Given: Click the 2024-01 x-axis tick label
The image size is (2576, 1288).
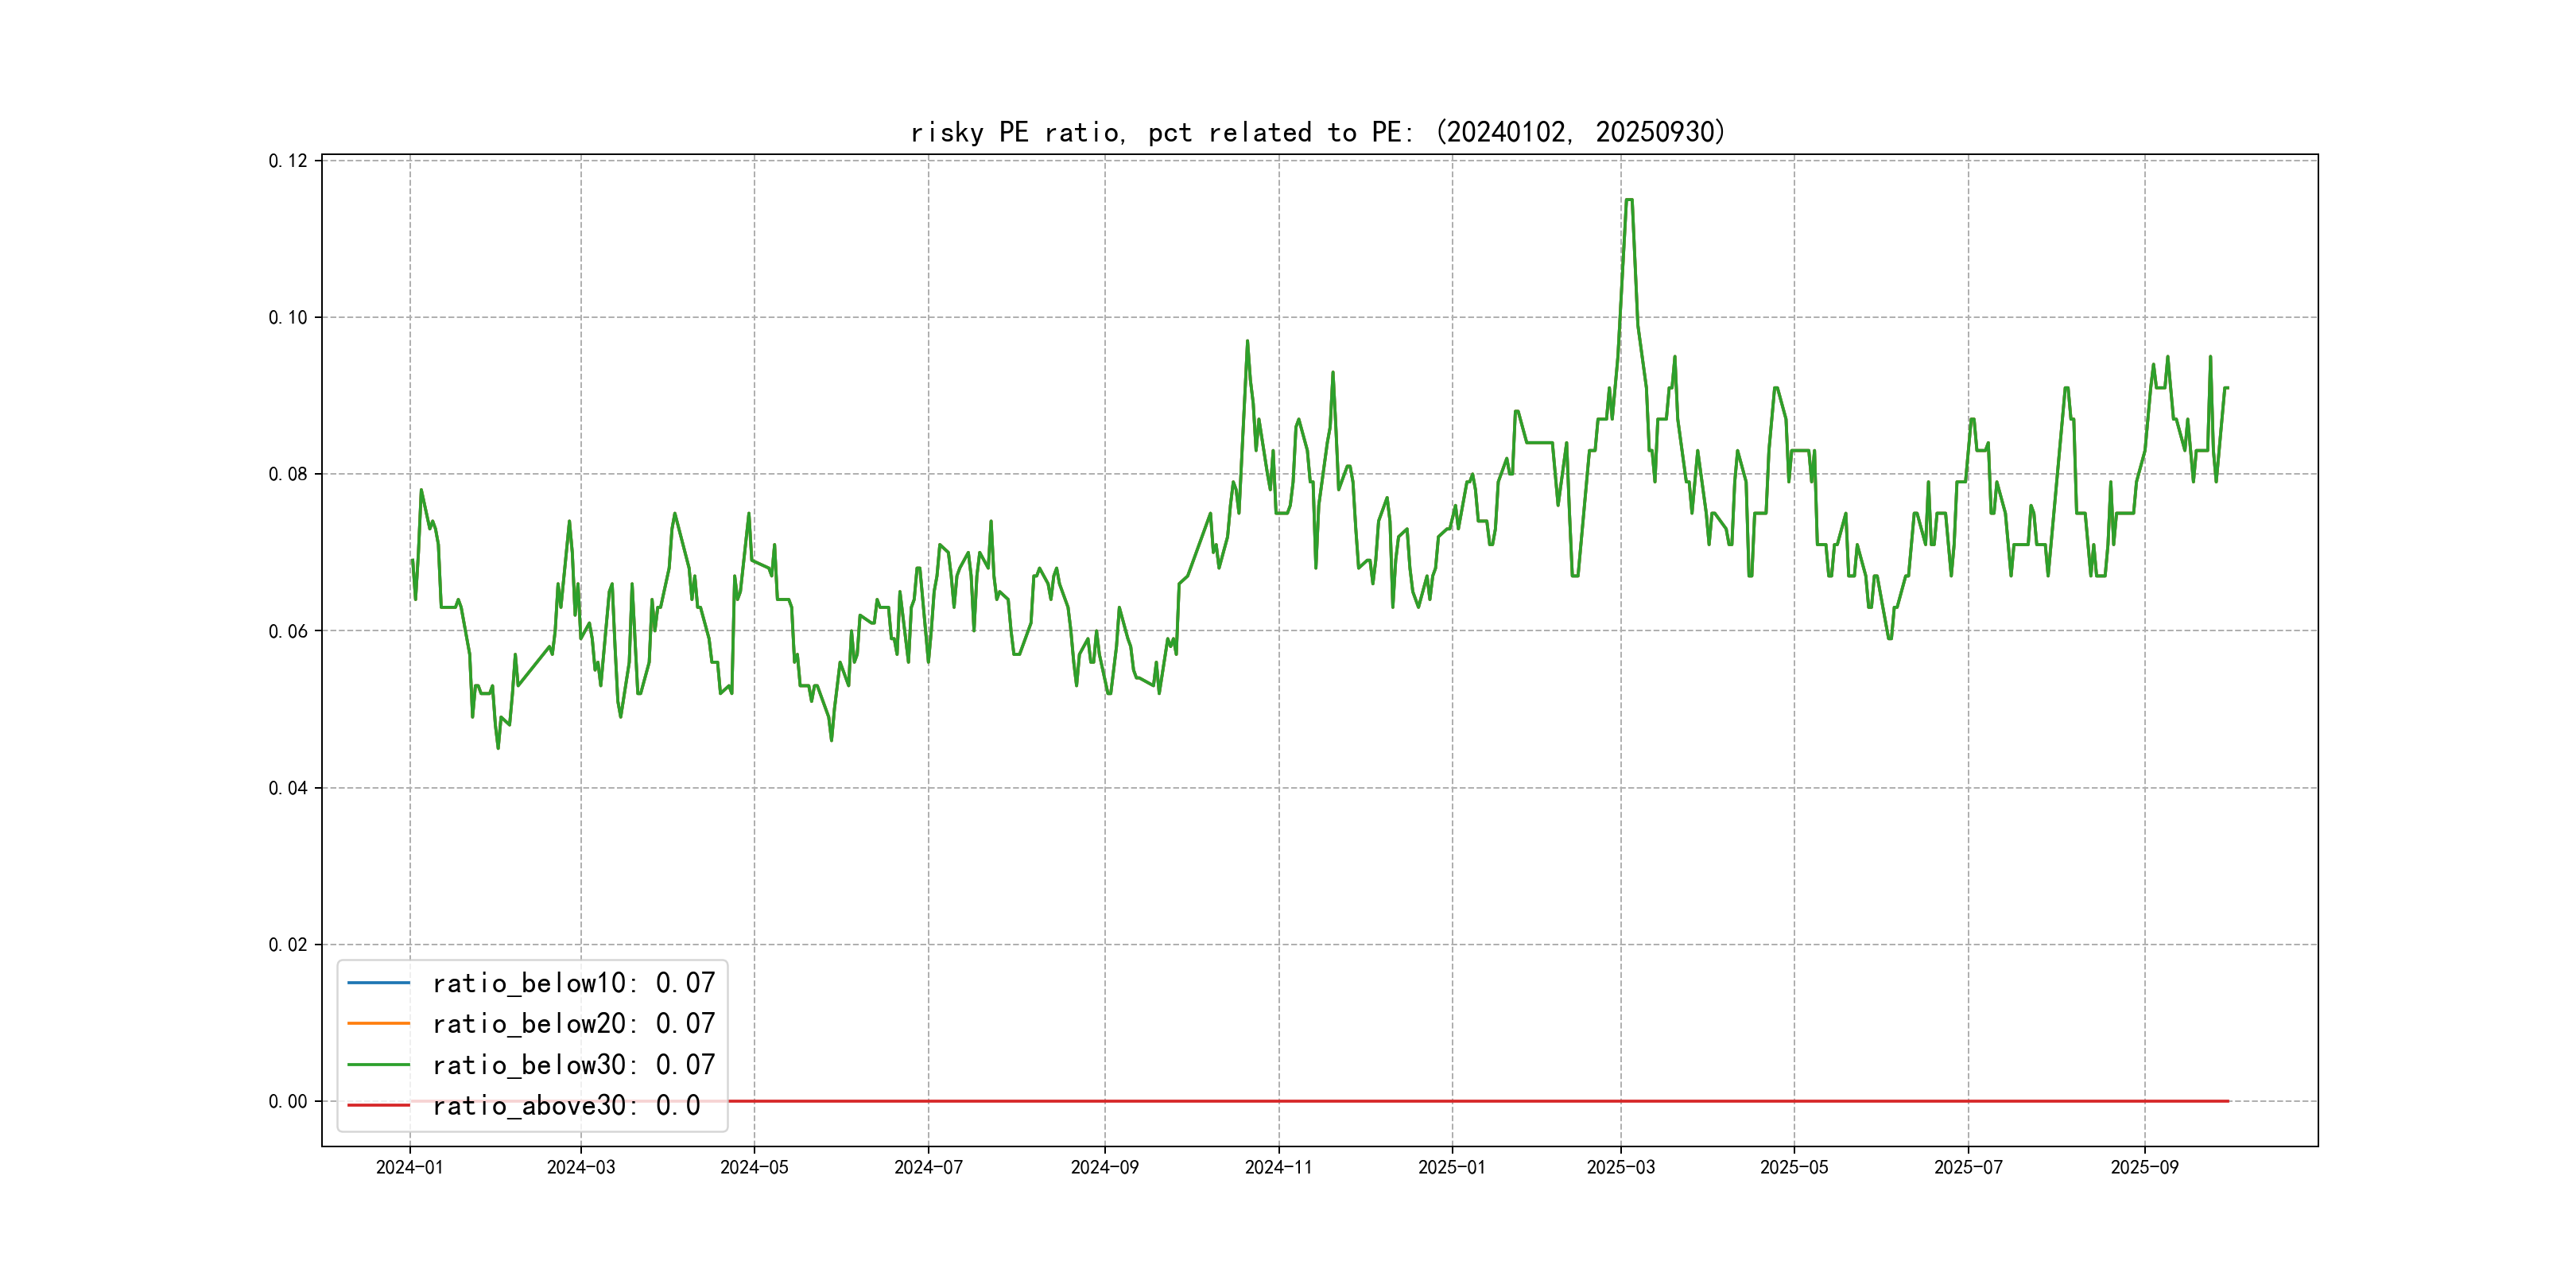Looking at the screenshot, I should [409, 1167].
